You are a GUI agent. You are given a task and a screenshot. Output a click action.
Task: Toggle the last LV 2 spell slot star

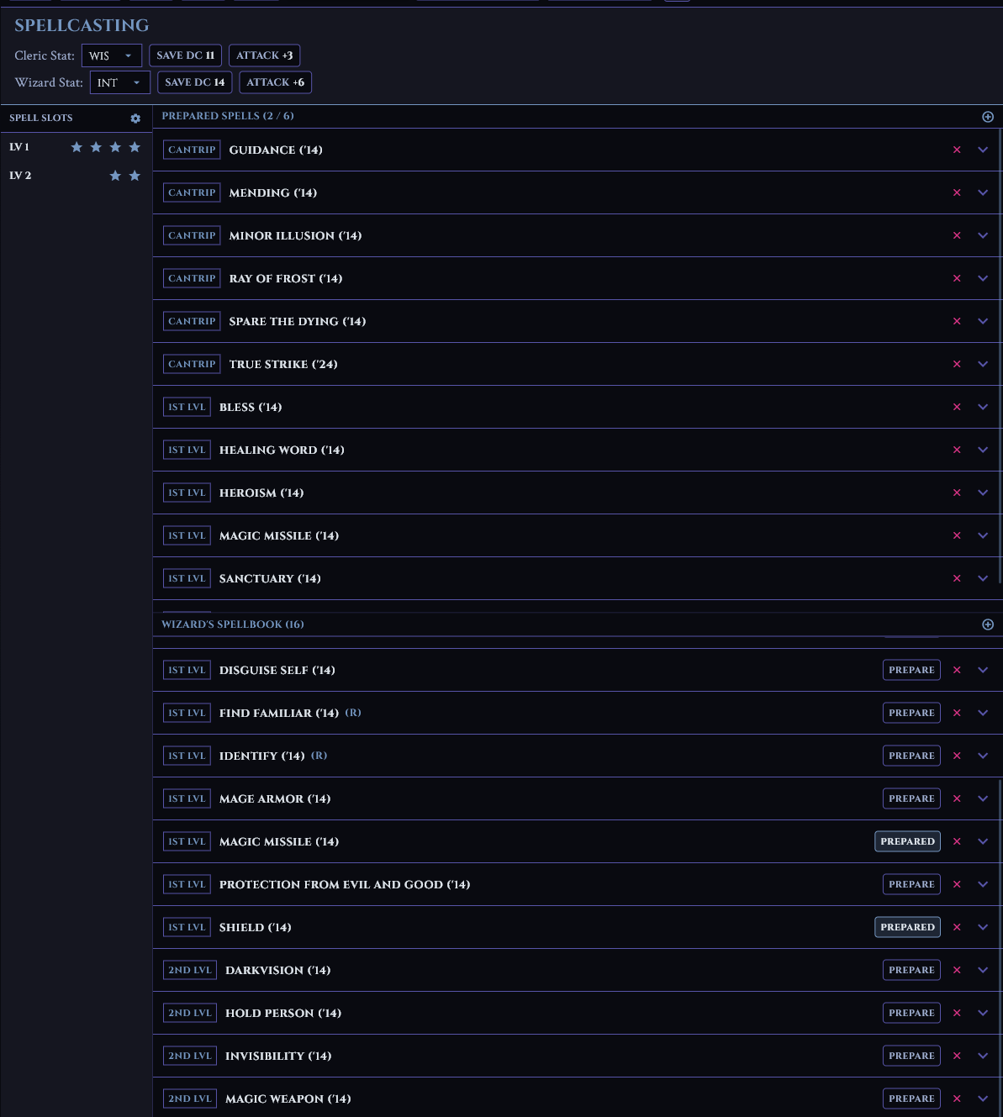tap(135, 176)
